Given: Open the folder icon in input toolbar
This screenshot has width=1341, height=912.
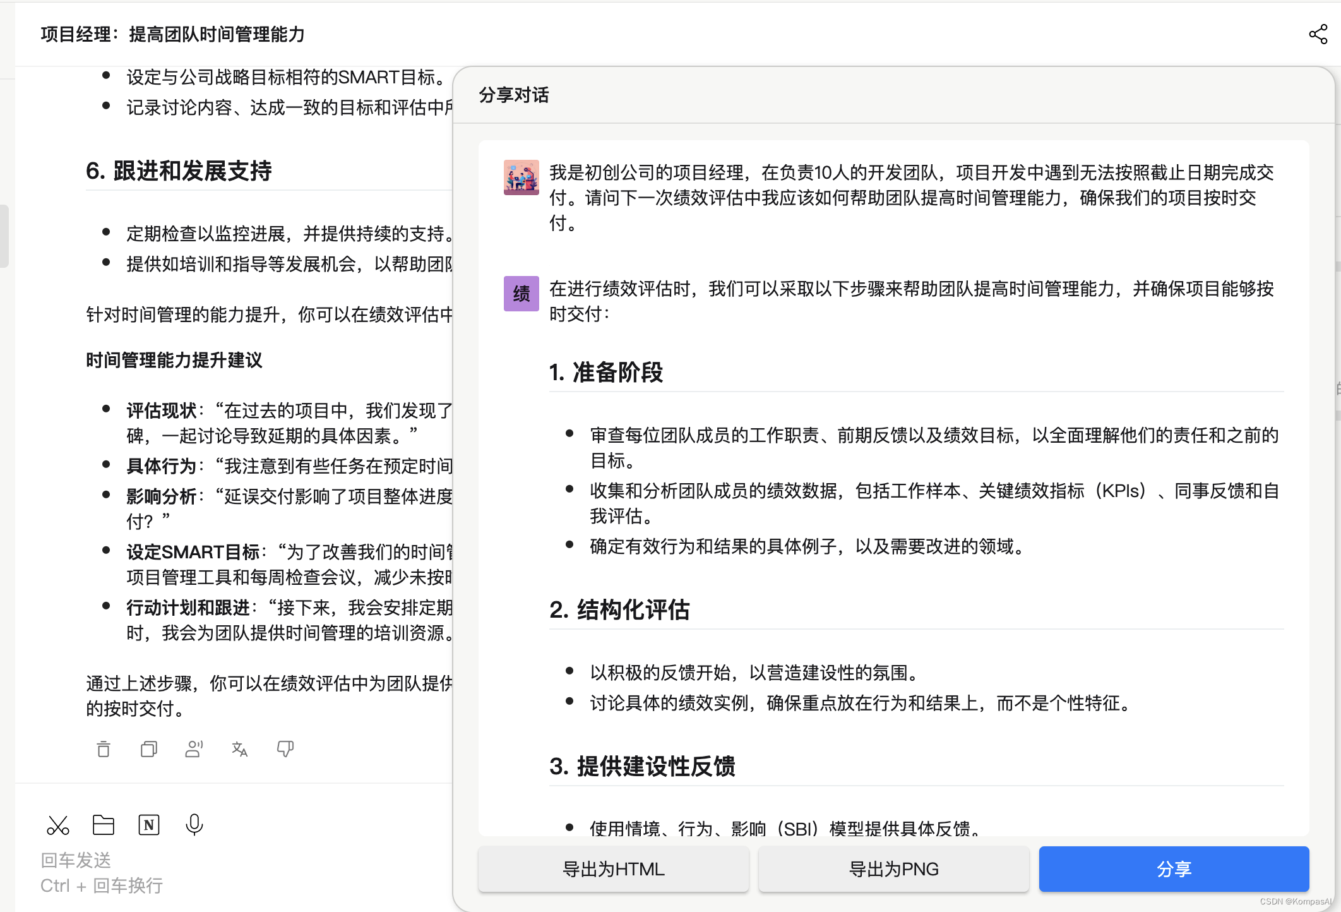Looking at the screenshot, I should coord(104,825).
